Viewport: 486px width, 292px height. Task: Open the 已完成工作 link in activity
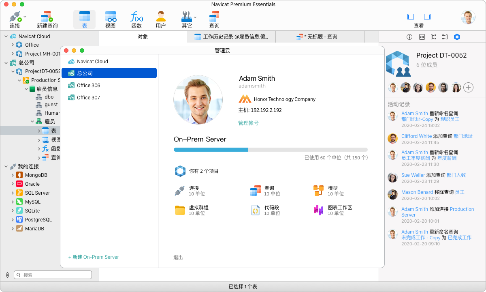click(x=460, y=238)
